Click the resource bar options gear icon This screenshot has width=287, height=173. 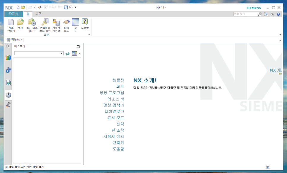pyautogui.click(x=8, y=46)
